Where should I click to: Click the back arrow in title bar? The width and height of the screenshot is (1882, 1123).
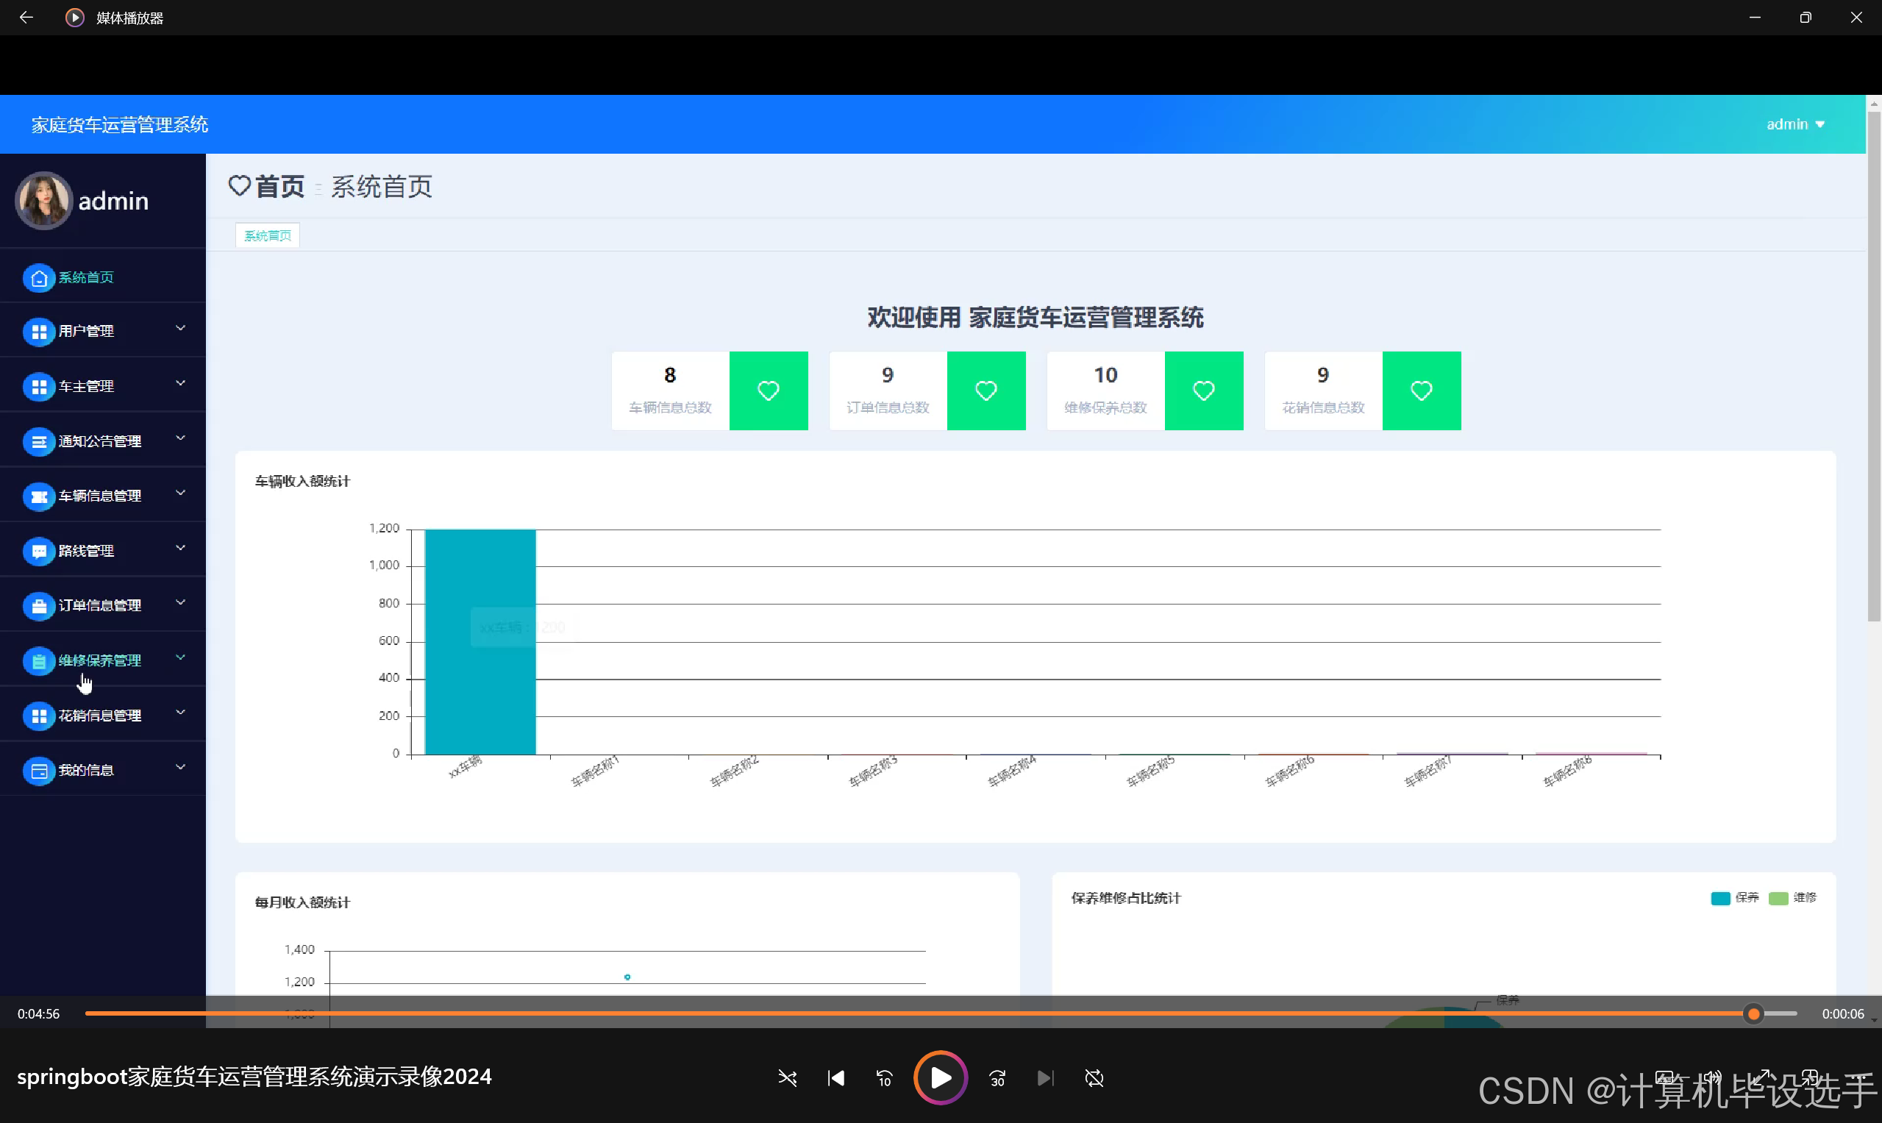tap(26, 18)
